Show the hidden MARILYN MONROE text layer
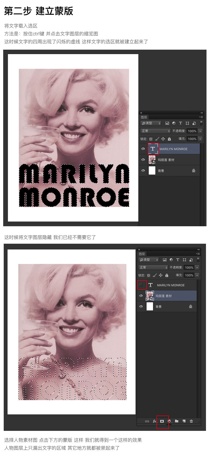This screenshot has height=452, width=211. (x=141, y=285)
